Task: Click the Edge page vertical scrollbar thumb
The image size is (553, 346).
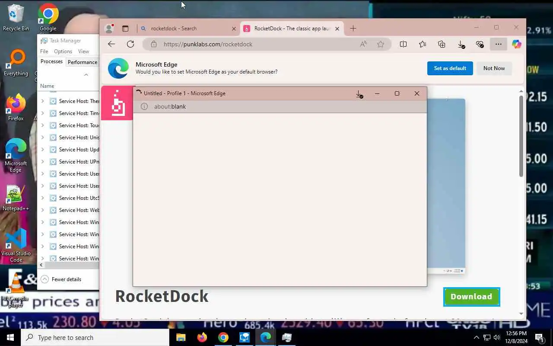Action: [521, 136]
